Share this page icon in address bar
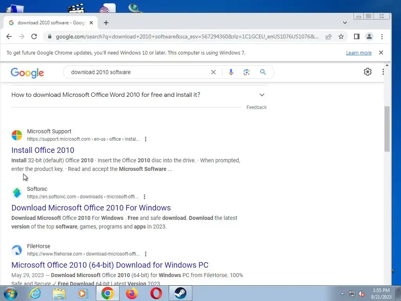 tap(329, 36)
